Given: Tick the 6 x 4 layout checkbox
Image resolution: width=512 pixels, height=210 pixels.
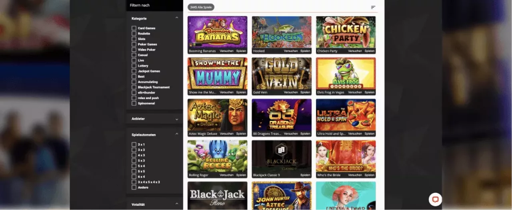Looking at the screenshot, I should click(134, 177).
